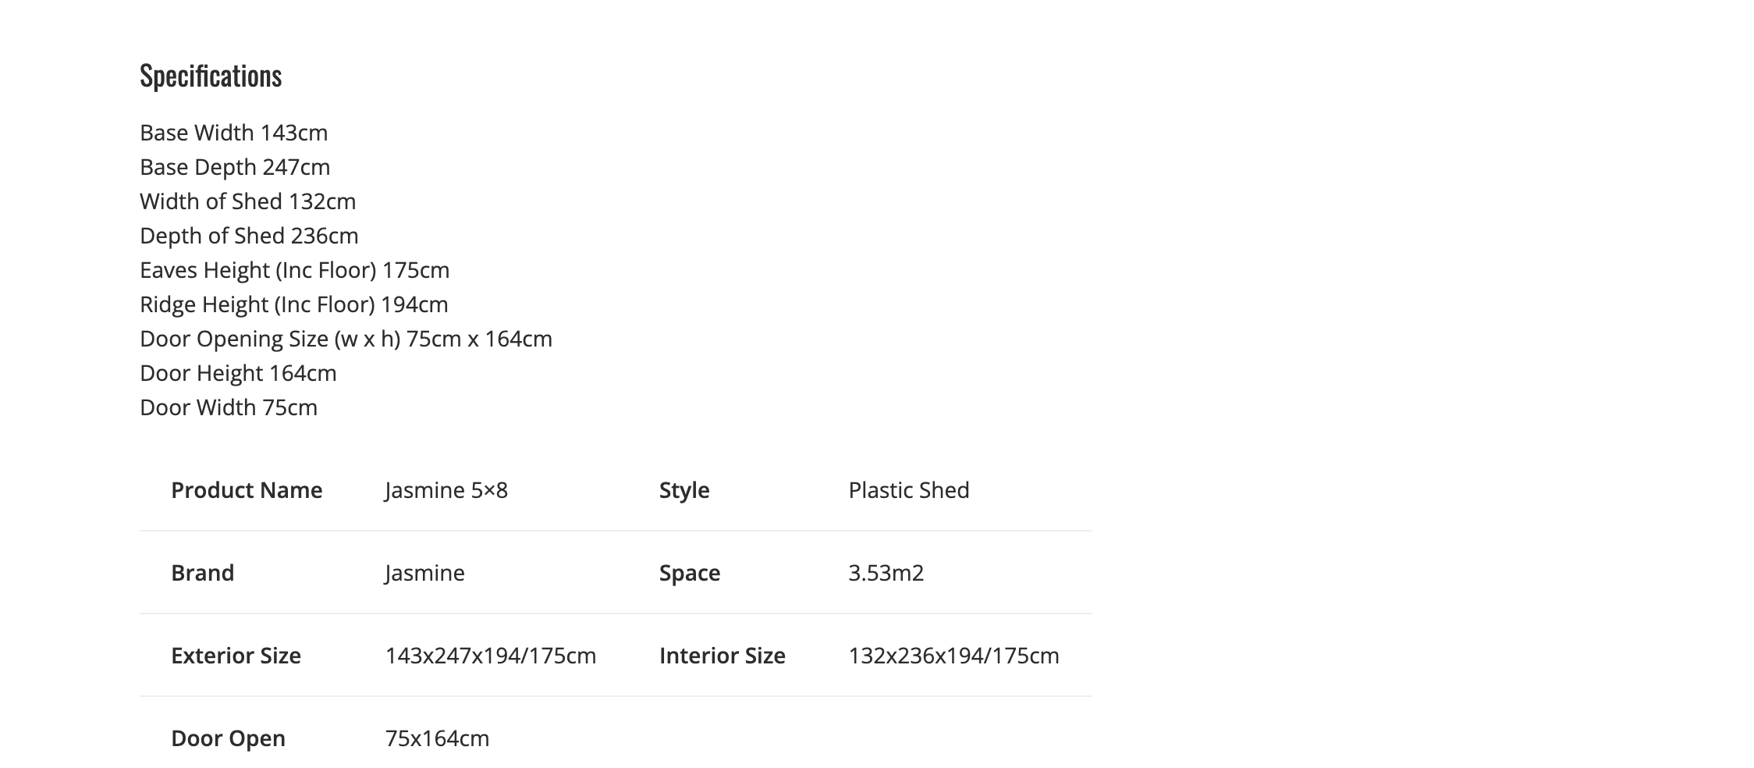Click the Door Open table label
Viewport: 1754px width, 768px height.
tap(228, 738)
